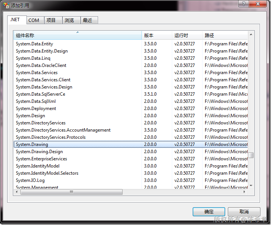Image resolution: width=271 pixels, height=225 pixels.
Task: Select the highlighted System.Drawing row
Action: pos(131,144)
